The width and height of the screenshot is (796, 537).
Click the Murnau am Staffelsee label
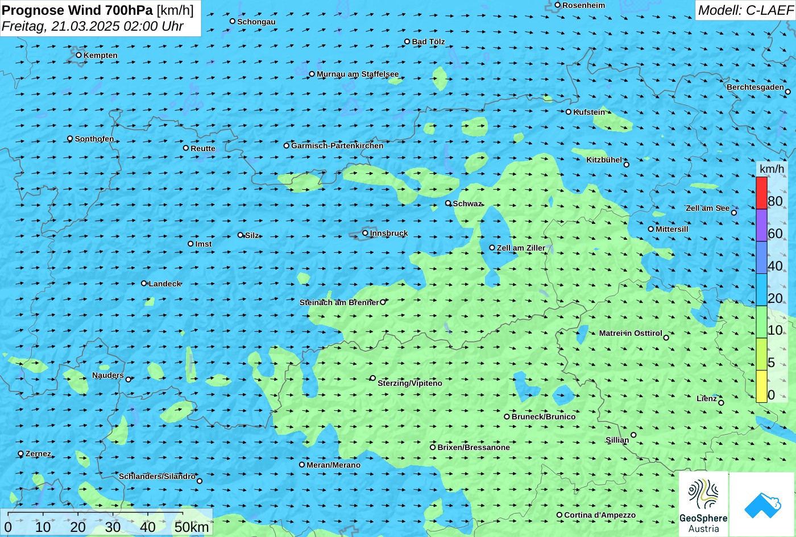(x=358, y=74)
